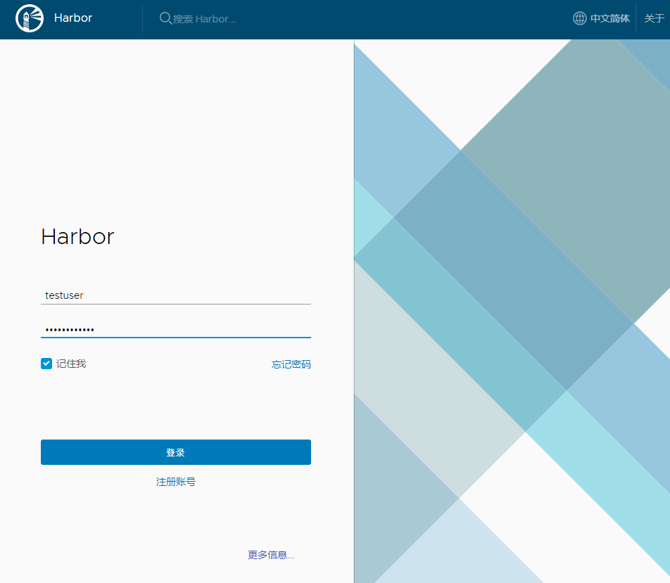The width and height of the screenshot is (670, 583).
Task: Click the globe language icon
Action: point(579,18)
